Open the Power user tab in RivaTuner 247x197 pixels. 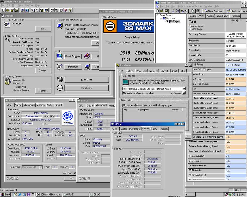(x=141, y=71)
